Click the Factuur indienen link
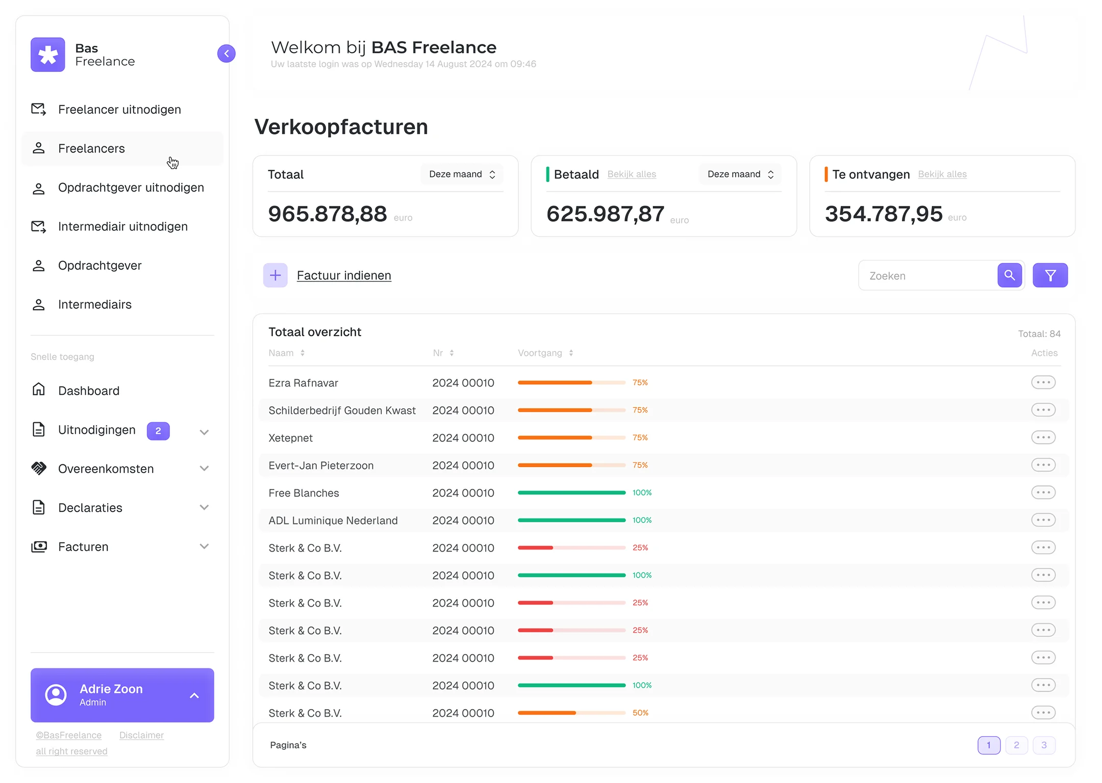The image size is (1102, 783). coord(344,275)
